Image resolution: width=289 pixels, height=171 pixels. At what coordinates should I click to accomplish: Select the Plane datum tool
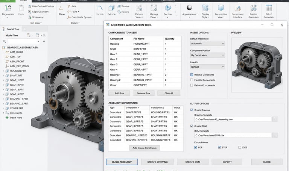pyautogui.click(x=62, y=10)
